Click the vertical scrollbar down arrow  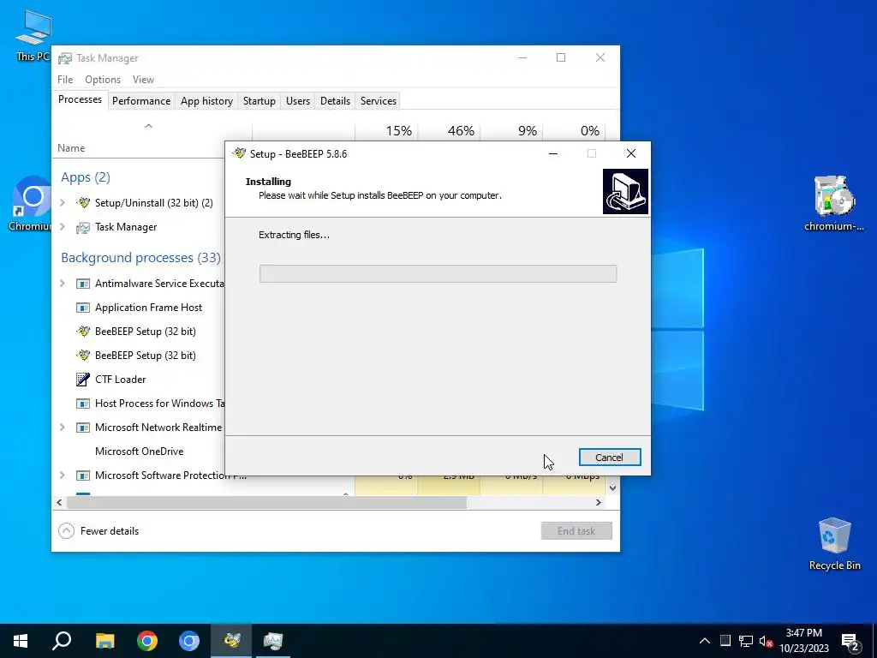613,488
